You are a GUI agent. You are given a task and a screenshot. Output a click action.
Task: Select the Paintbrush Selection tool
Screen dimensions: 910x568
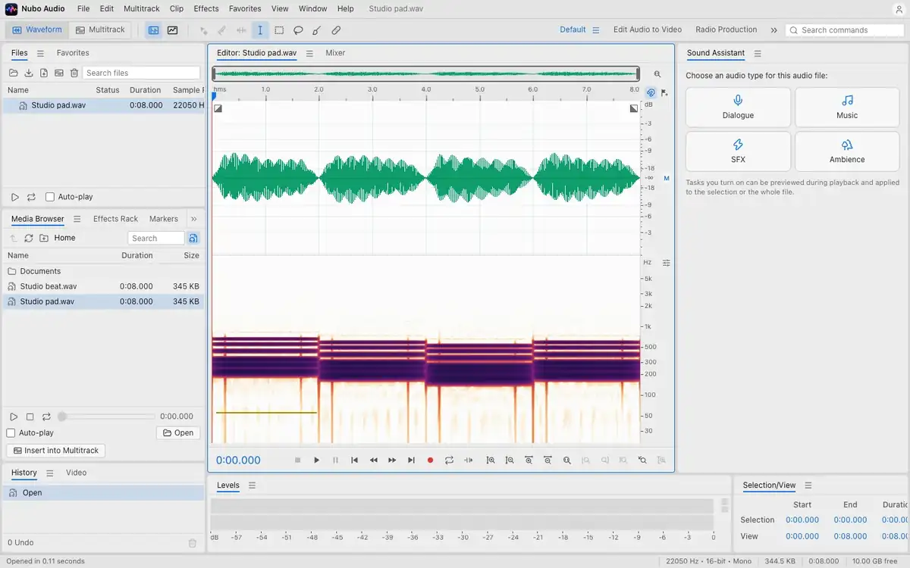[317, 30]
